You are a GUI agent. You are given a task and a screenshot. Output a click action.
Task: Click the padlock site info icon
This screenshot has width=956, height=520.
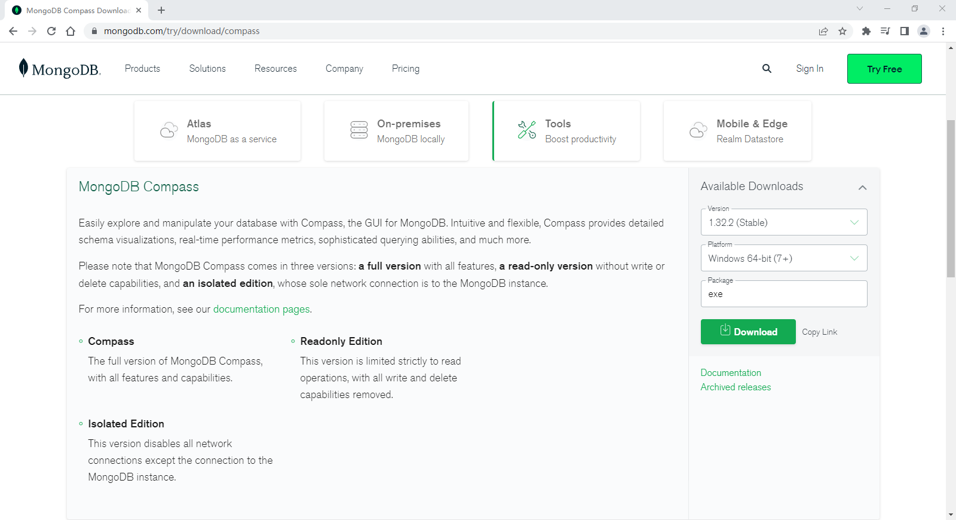click(94, 31)
